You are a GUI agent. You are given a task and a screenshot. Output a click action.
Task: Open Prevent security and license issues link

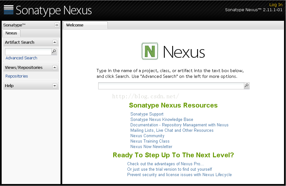[x=180, y=175]
